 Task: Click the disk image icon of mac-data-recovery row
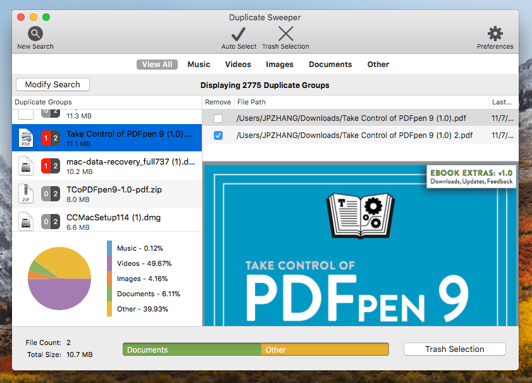(x=26, y=166)
